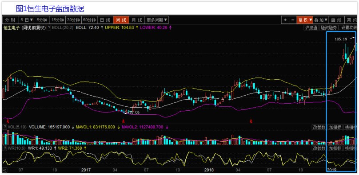This screenshot has width=359, height=175.
Task: Click the 2019 timeline label
Action: (x=332, y=170)
